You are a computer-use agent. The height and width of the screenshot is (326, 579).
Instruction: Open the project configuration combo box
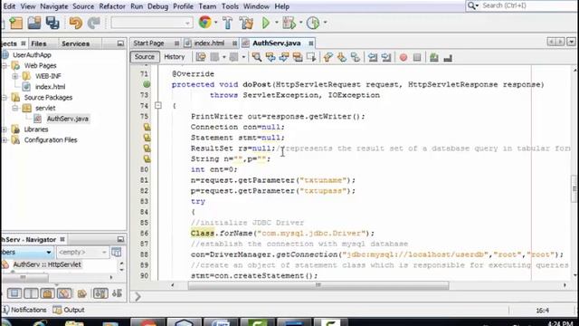coord(152,23)
